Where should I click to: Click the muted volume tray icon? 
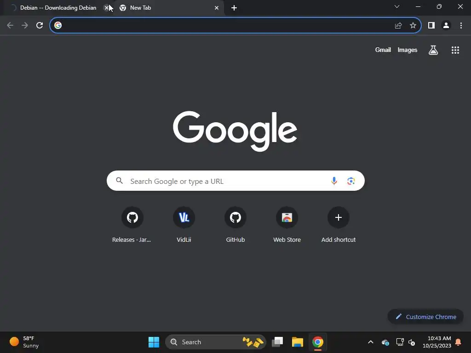point(412,342)
